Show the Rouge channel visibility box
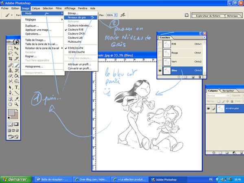The height and width of the screenshot is (183, 244). [x=160, y=53]
